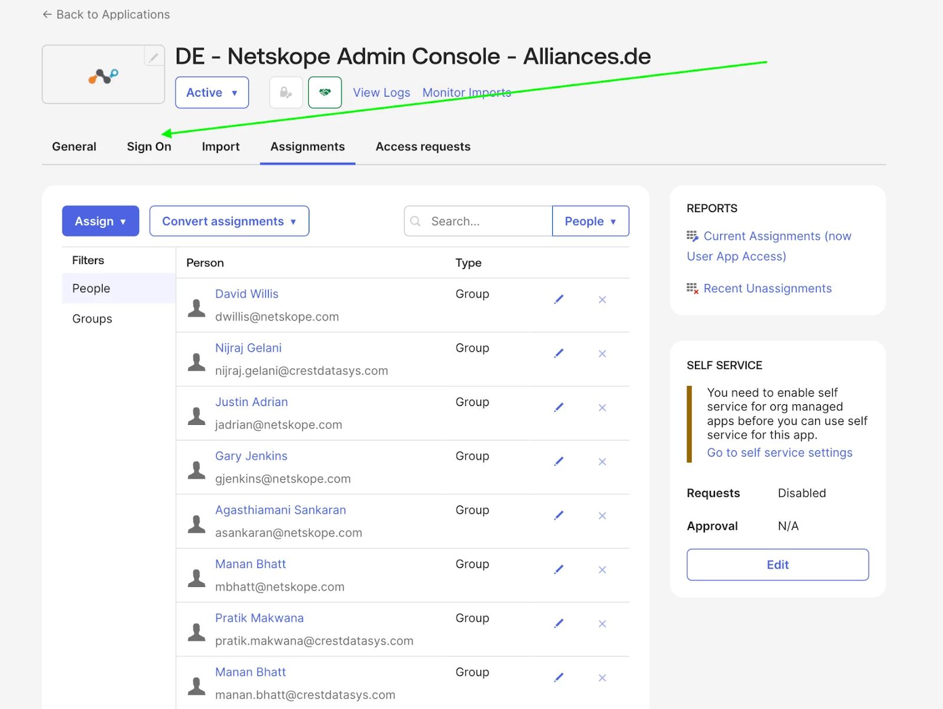Viewport: 943px width, 709px height.
Task: Open the People search-scope dropdown
Action: 591,221
